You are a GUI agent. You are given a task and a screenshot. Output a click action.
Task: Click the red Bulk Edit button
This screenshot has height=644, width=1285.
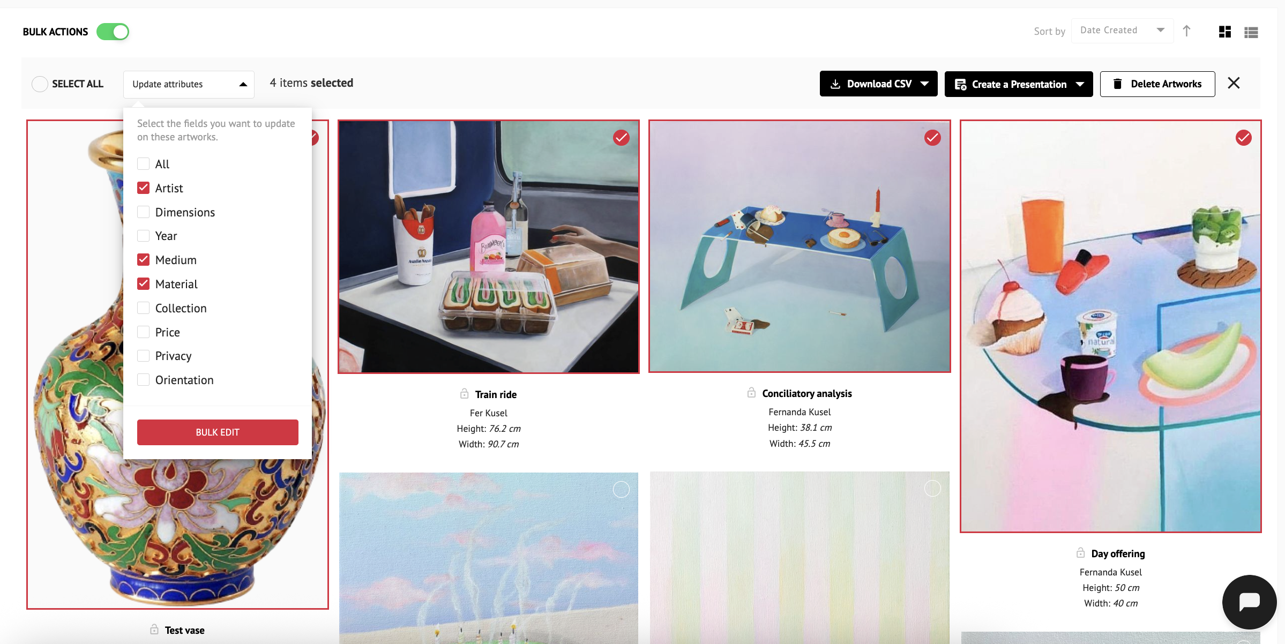click(218, 432)
